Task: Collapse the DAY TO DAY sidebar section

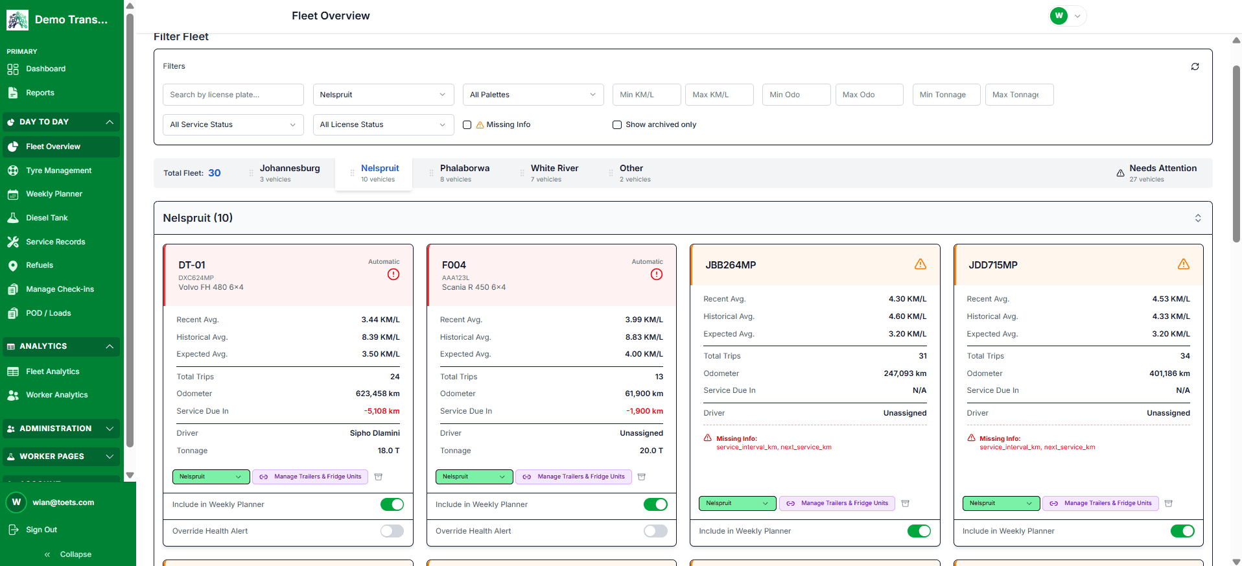Action: [61, 122]
